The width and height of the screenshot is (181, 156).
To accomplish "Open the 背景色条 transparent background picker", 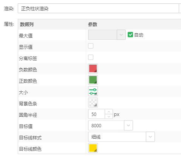I will point(93,103).
